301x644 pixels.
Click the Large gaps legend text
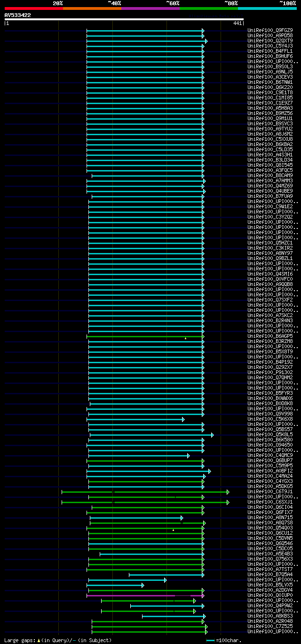(x=58, y=640)
